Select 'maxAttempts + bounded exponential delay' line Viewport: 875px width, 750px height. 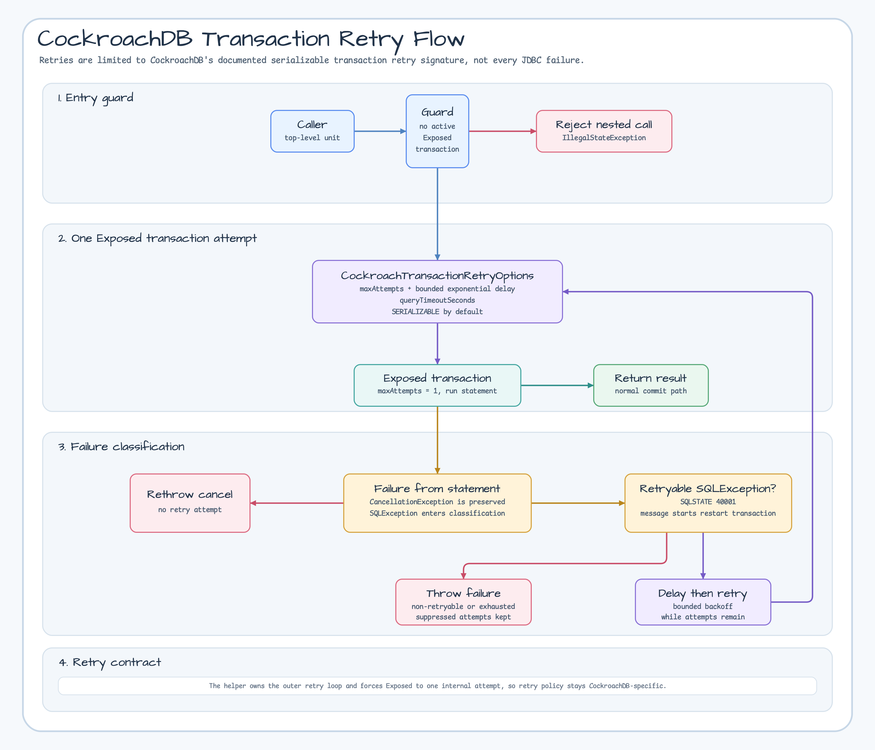[x=437, y=289]
